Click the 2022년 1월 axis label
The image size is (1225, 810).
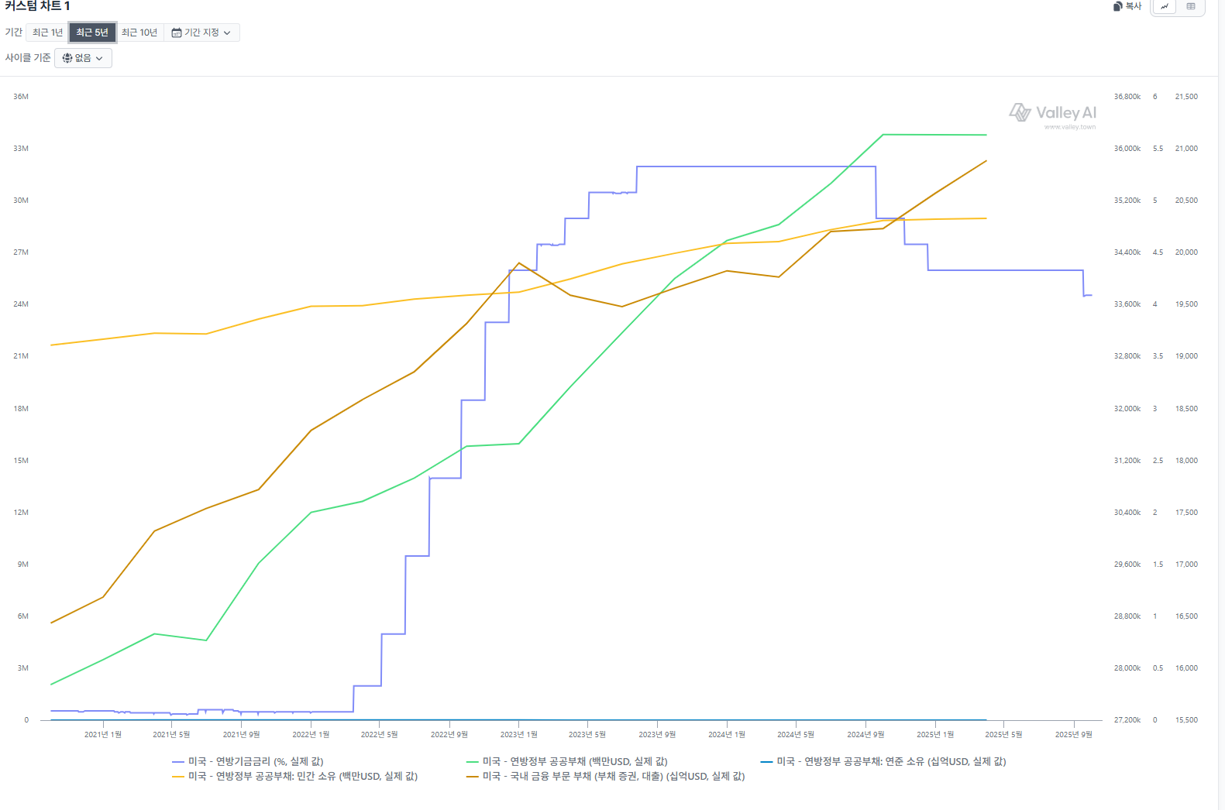(x=311, y=734)
